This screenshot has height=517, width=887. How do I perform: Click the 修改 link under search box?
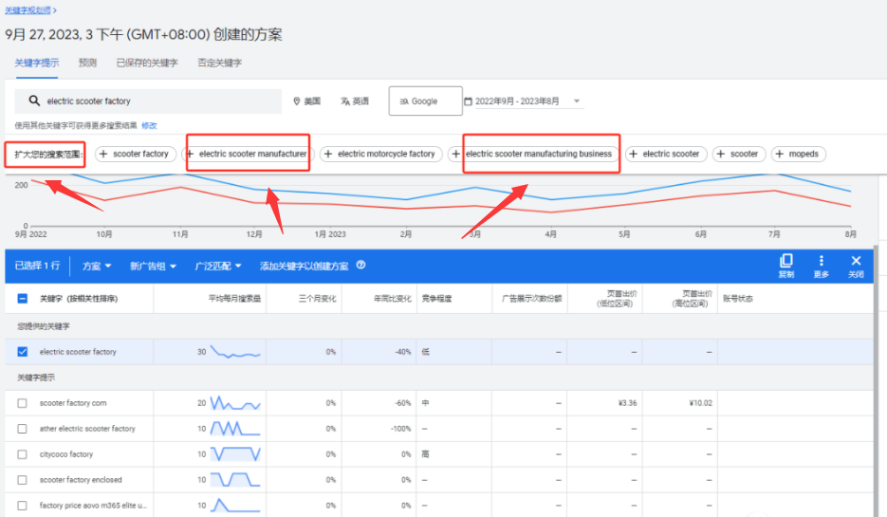click(149, 125)
